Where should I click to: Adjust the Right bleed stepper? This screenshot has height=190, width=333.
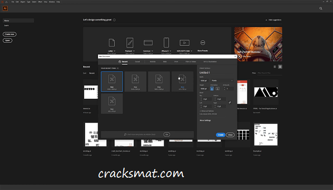(x=215, y=106)
